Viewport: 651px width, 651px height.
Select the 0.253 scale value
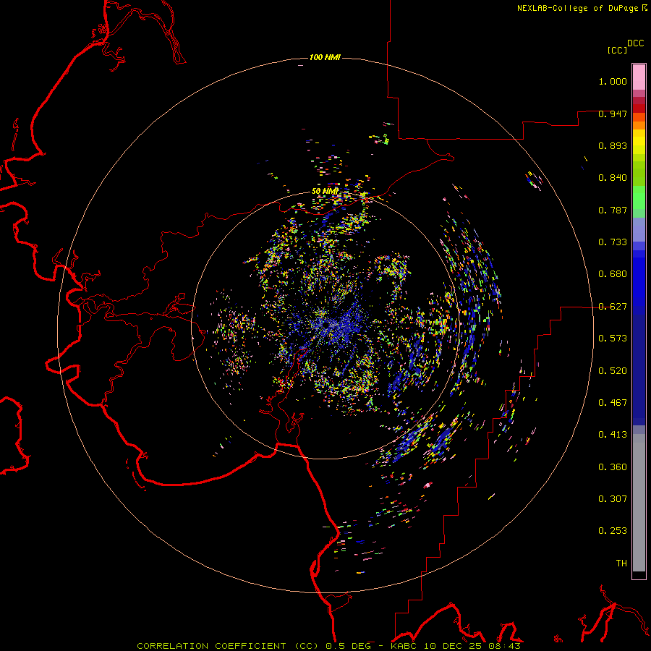coord(613,531)
